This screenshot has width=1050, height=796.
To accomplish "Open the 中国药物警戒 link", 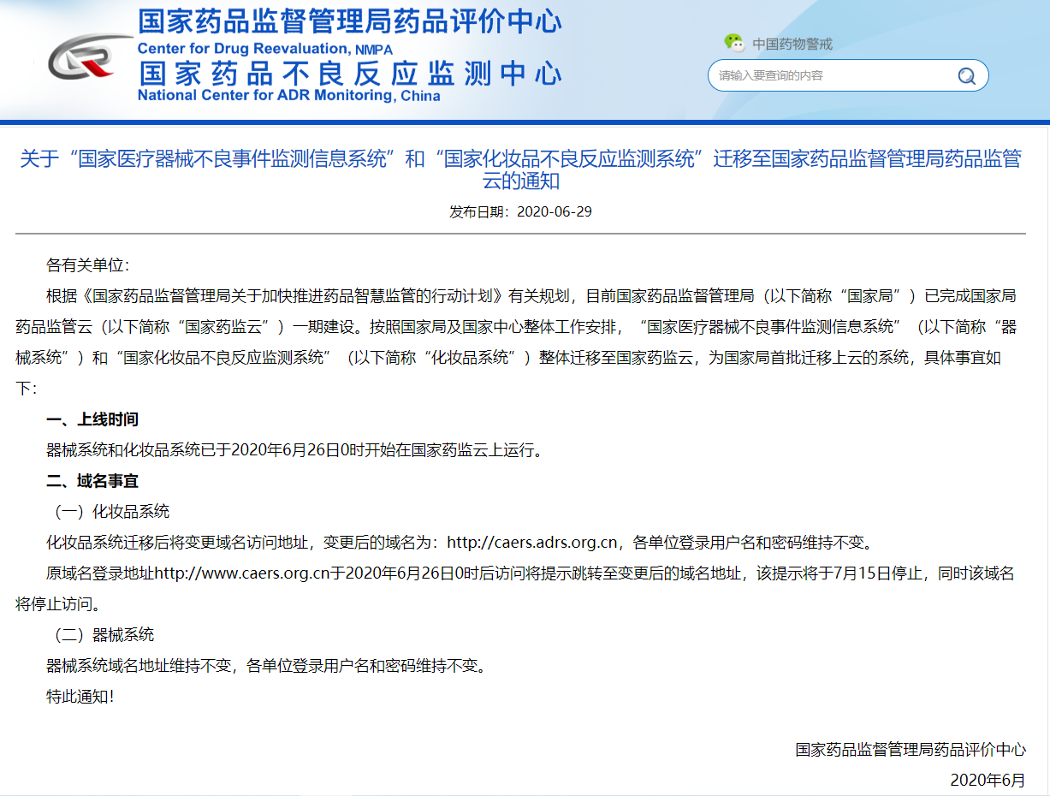I will pyautogui.click(x=792, y=44).
